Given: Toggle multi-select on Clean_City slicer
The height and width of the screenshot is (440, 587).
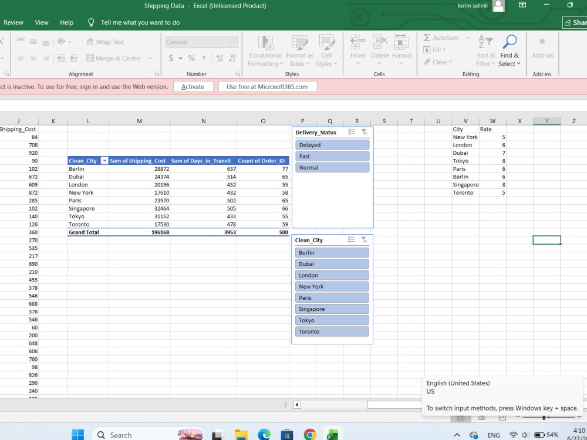Looking at the screenshot, I should [x=351, y=240].
